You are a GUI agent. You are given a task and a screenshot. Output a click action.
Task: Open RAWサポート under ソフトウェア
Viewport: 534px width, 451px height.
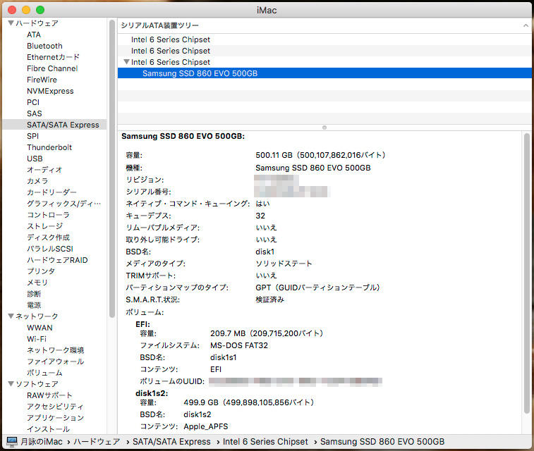pyautogui.click(x=49, y=395)
